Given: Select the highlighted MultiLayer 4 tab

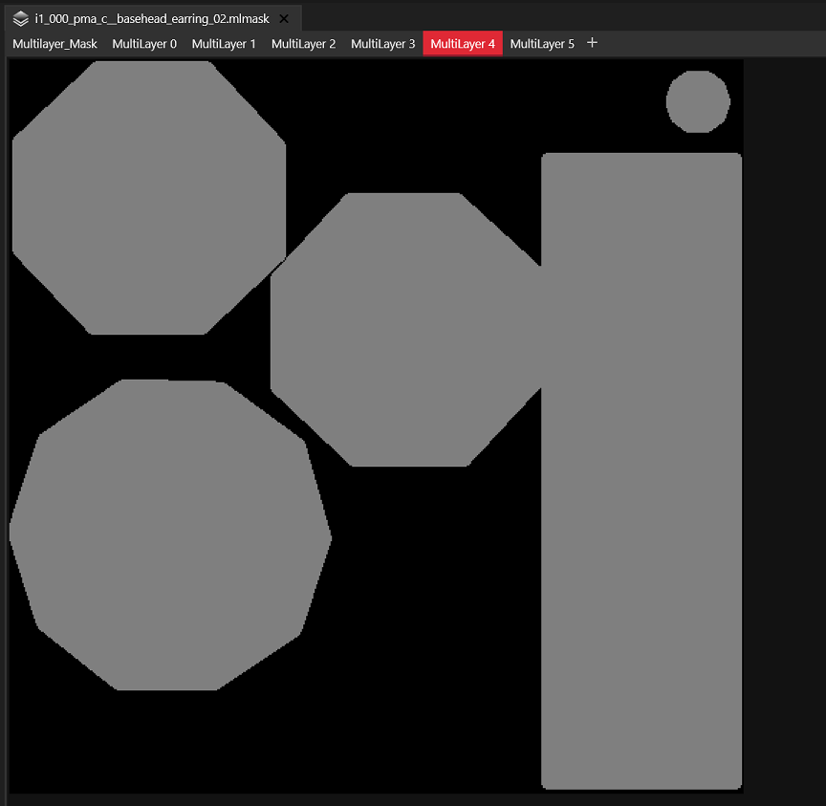Looking at the screenshot, I should pos(463,44).
